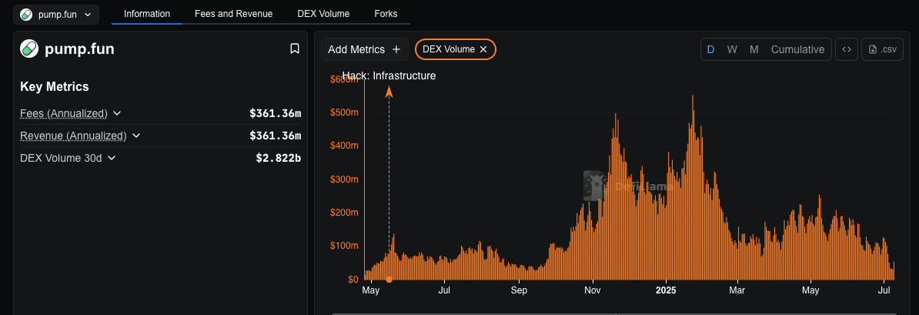919x315 pixels.
Task: Click the $361.36m Fees value
Action: point(276,113)
